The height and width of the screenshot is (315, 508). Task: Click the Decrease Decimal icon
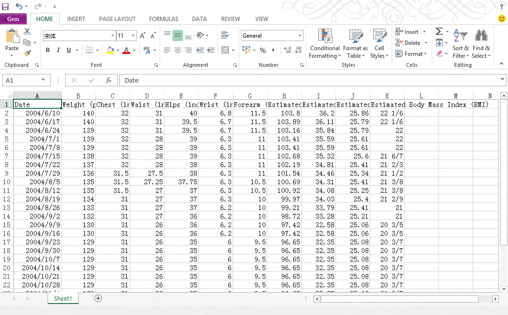point(298,50)
